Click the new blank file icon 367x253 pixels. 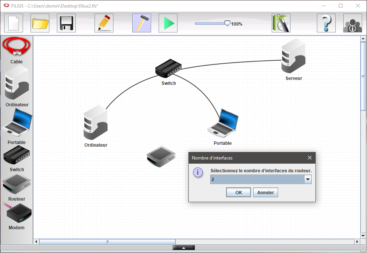pos(14,23)
